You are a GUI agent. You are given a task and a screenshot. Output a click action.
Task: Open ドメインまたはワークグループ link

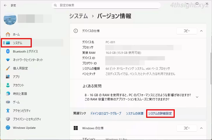[x=106, y=113]
